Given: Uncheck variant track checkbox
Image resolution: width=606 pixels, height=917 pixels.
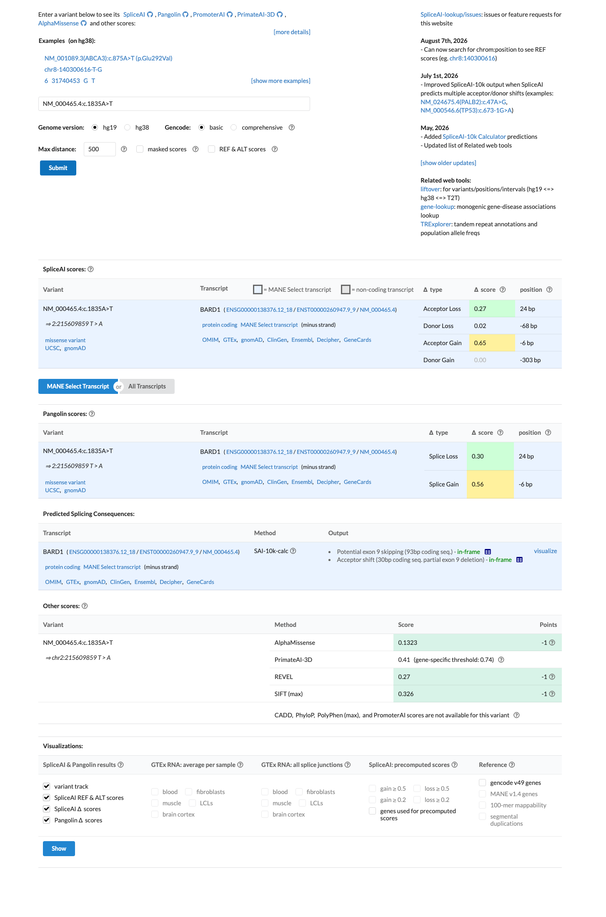Looking at the screenshot, I should coord(47,787).
